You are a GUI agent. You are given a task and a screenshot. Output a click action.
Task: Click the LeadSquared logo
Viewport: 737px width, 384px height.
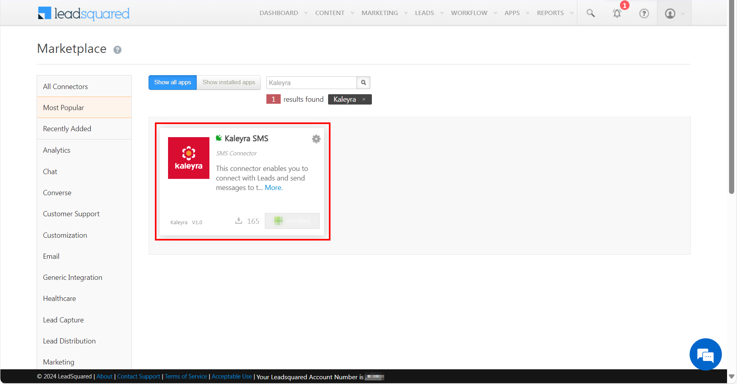(x=84, y=13)
